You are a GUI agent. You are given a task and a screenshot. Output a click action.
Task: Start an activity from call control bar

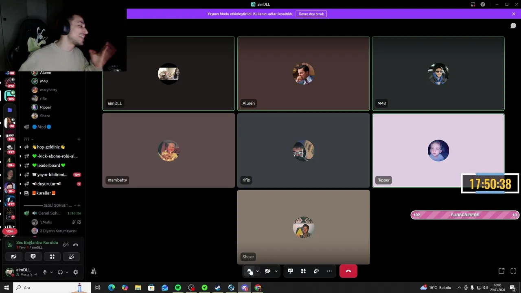point(303,271)
